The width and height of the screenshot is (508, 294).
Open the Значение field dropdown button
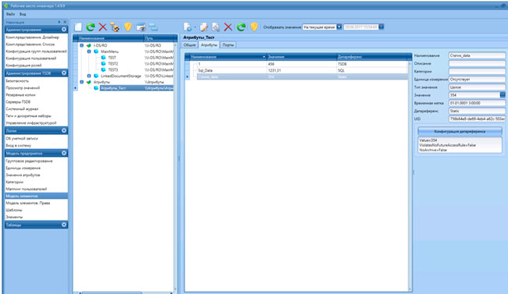(503, 95)
